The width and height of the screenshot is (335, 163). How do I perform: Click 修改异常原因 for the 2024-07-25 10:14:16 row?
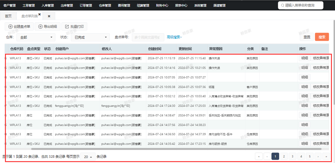point(320,68)
